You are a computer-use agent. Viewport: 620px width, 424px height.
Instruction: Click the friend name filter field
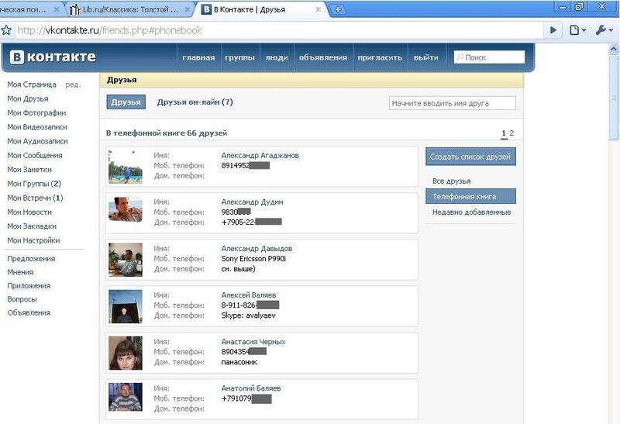coord(453,103)
